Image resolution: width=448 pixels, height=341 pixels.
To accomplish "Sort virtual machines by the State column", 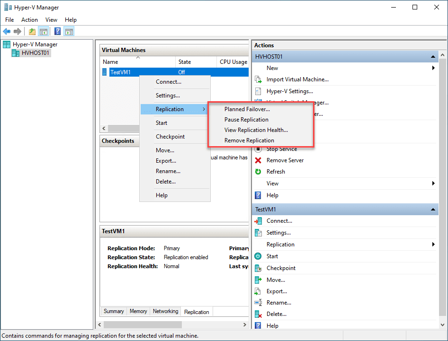I will (196, 62).
